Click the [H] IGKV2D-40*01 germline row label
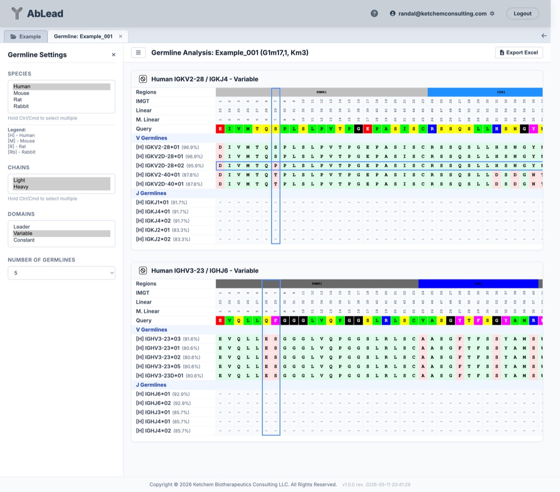The width and height of the screenshot is (560, 492). click(169, 184)
